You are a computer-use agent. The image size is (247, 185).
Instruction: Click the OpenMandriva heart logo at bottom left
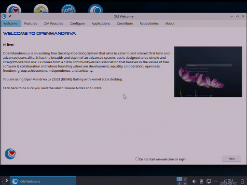[10, 154]
